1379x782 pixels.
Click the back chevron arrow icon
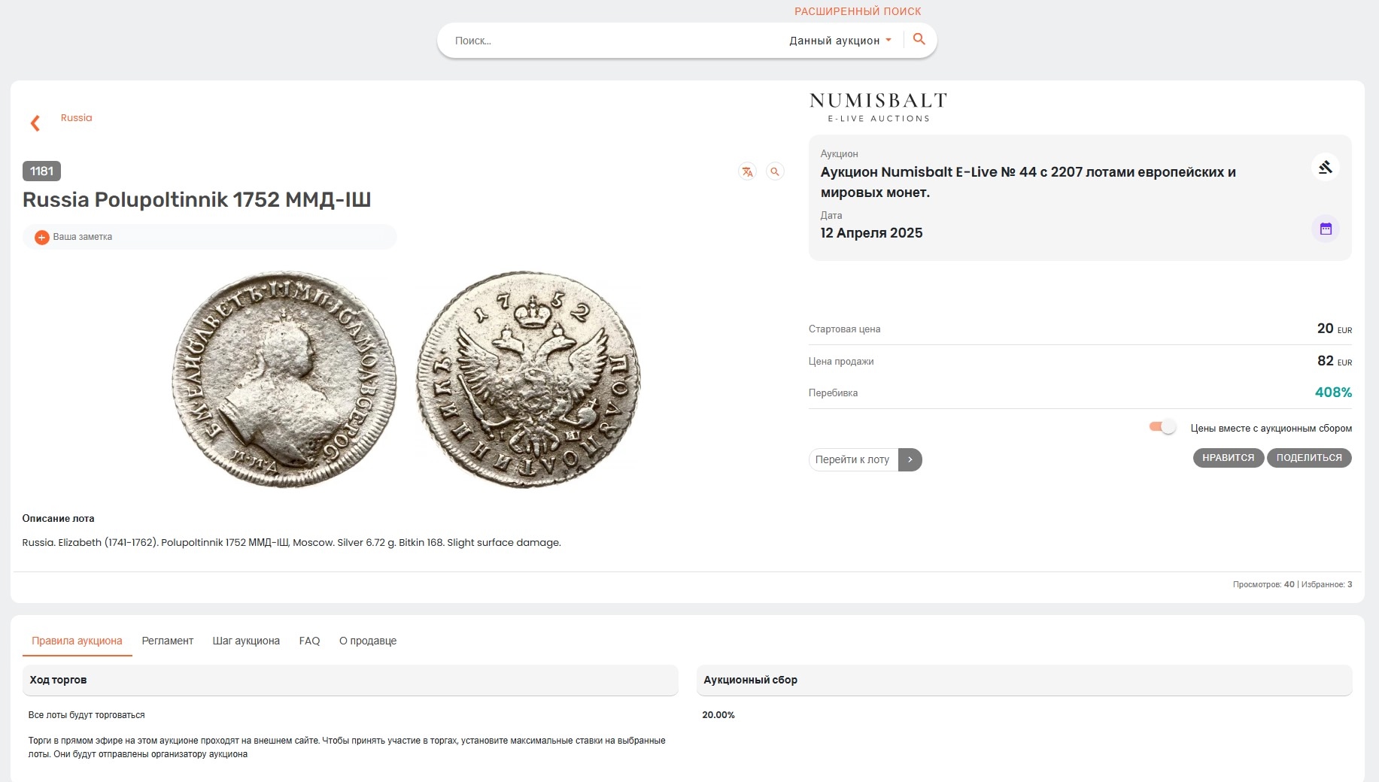(x=35, y=123)
